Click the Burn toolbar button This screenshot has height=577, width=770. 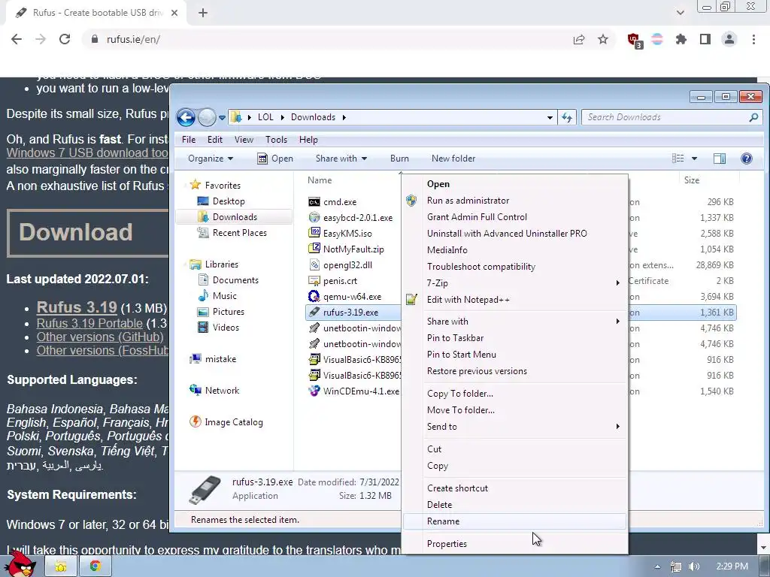(x=399, y=159)
